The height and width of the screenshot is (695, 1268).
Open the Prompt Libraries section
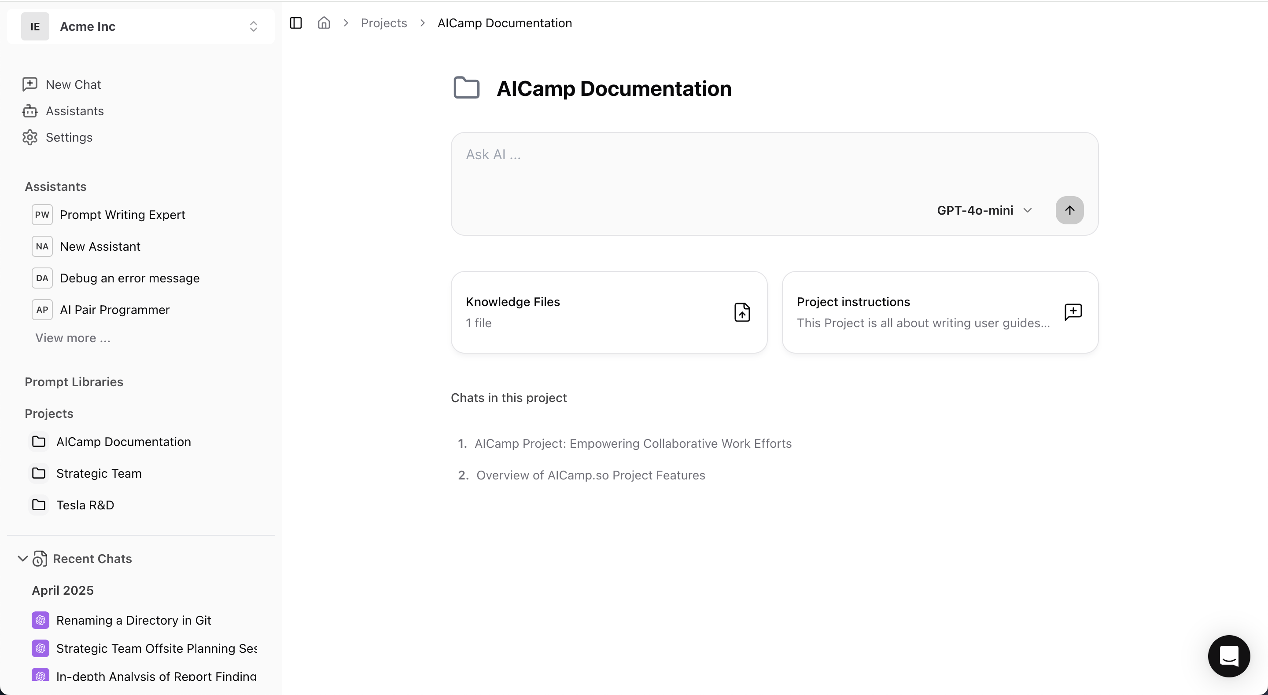pos(74,382)
